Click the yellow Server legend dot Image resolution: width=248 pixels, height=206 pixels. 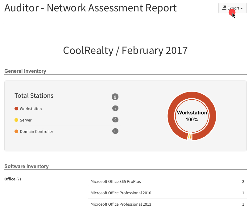click(16, 120)
